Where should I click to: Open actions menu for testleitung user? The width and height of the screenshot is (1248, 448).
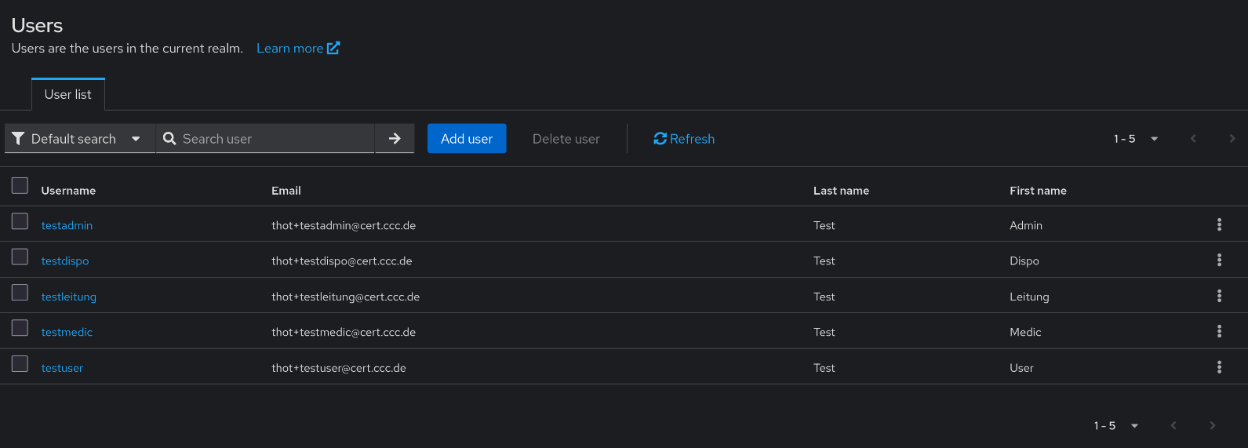pyautogui.click(x=1219, y=296)
